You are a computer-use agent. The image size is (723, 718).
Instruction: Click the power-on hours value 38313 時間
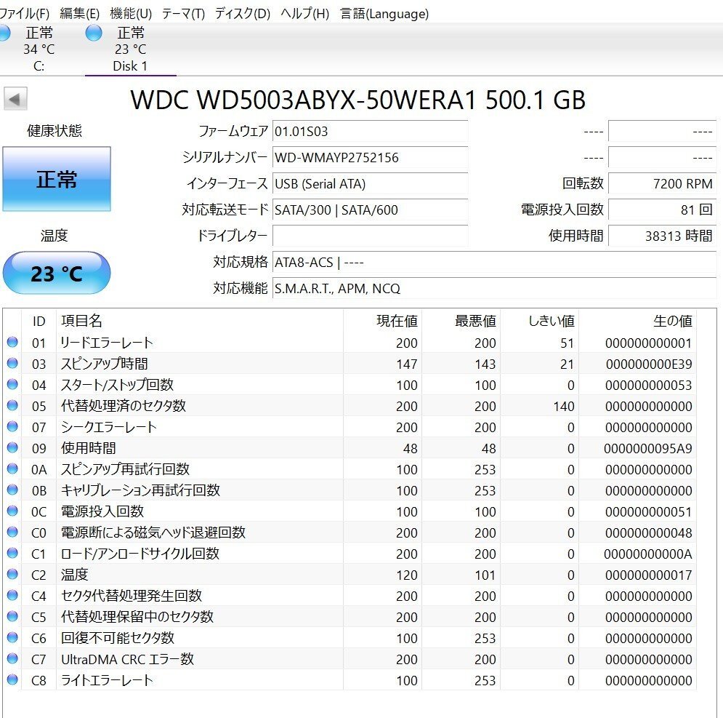663,236
